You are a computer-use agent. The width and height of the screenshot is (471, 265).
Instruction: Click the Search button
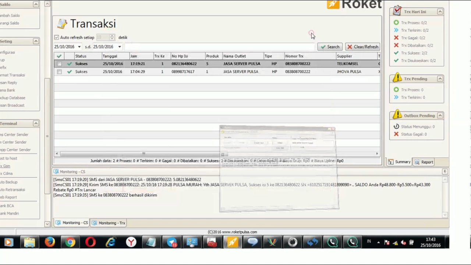[330, 47]
